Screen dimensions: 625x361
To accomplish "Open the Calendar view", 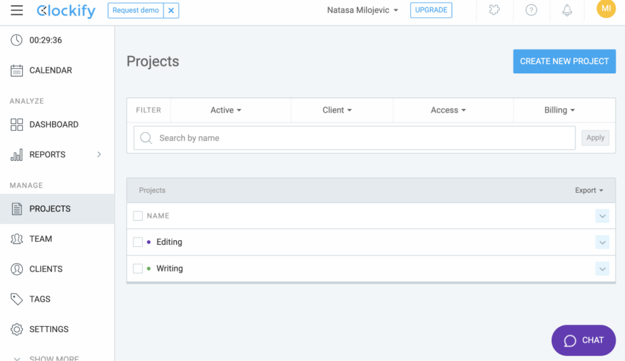I will pyautogui.click(x=49, y=70).
